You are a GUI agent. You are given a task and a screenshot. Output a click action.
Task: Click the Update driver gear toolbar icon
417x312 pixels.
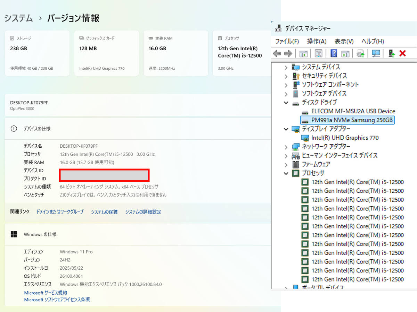360,53
